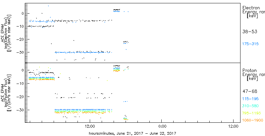Click the last 12:00 time axis label
This screenshot has width=265, height=136.
point(233,126)
